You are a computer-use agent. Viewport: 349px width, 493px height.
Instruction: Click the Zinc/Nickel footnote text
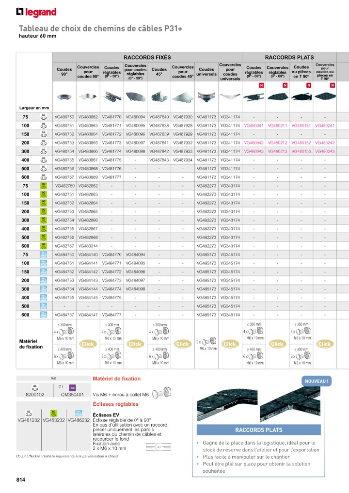coord(67,456)
